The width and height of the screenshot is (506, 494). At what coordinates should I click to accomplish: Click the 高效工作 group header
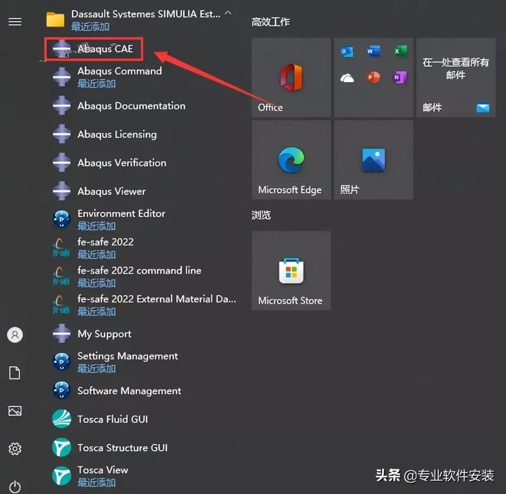click(x=270, y=22)
